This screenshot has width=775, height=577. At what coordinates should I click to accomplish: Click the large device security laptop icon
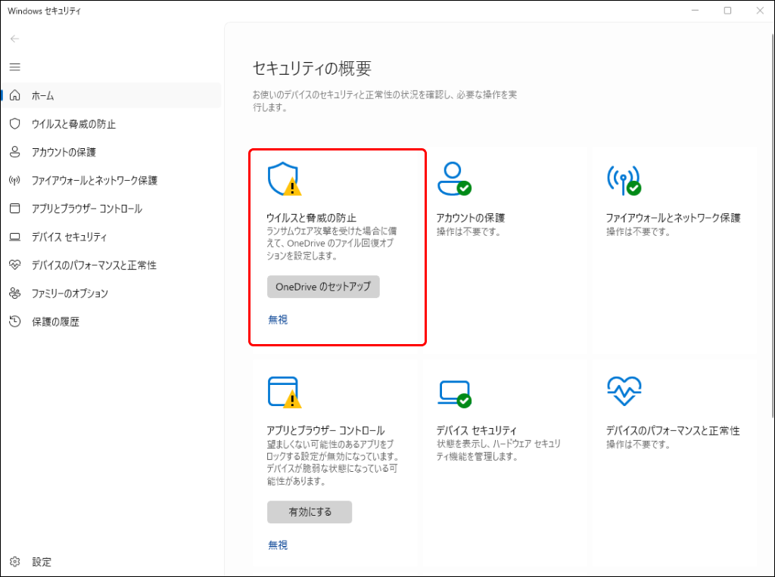point(454,394)
